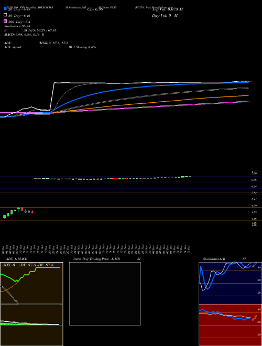Click the thick blue 20-day EMA curve
This screenshot has height=346, width=262.
click(x=124, y=89)
